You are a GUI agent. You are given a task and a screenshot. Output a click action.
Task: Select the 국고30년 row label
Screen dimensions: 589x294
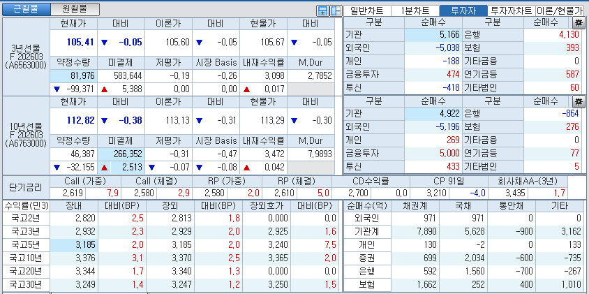pos(26,285)
